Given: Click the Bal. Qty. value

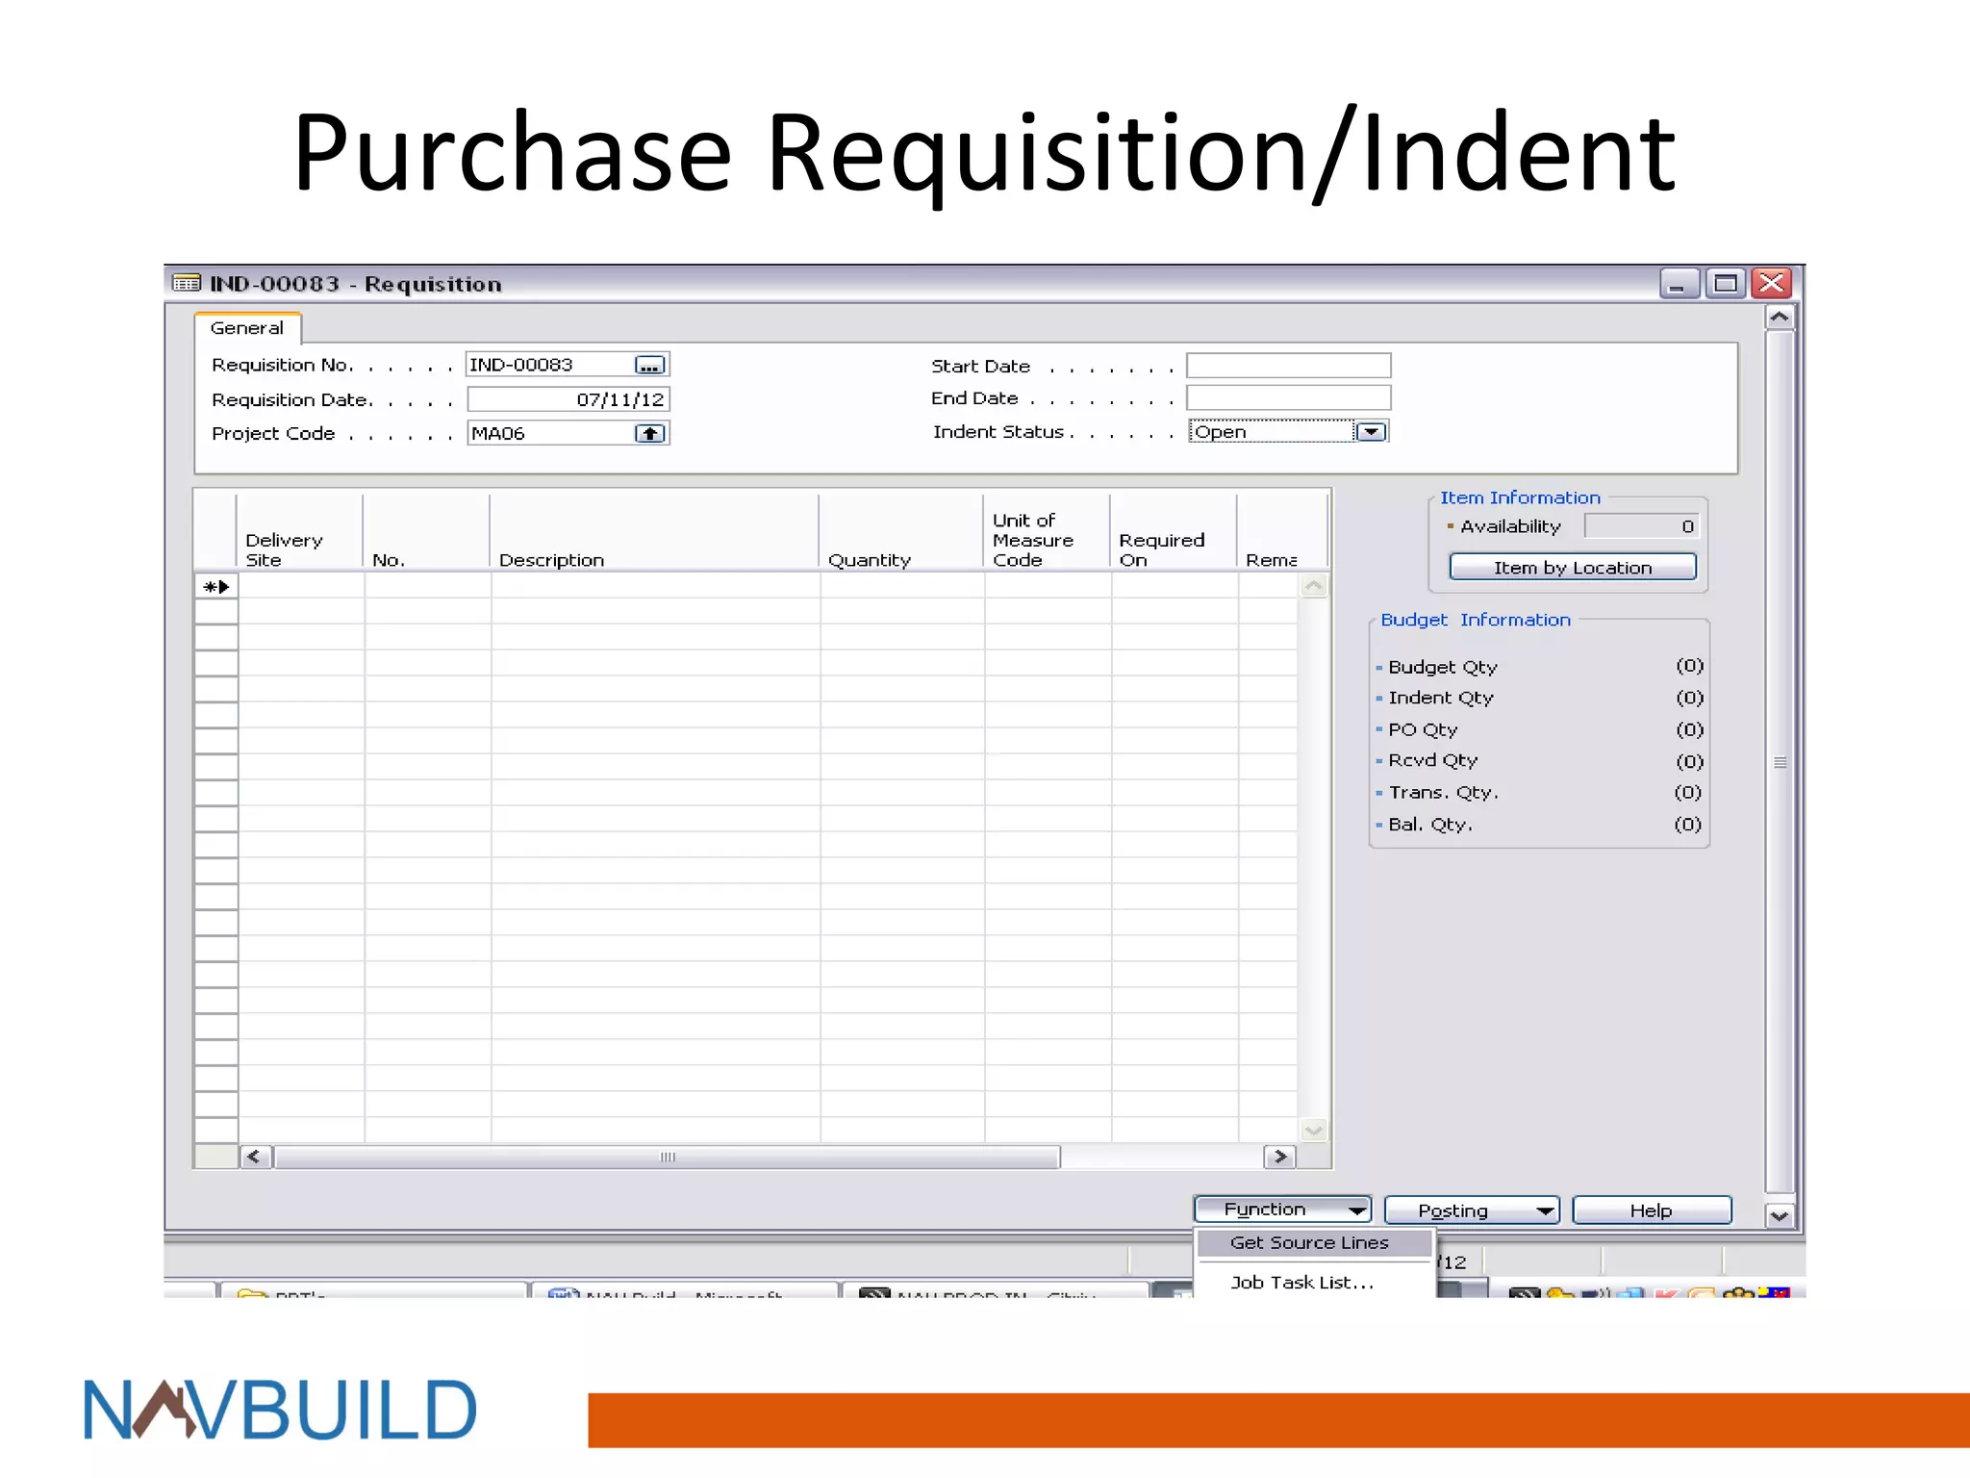Looking at the screenshot, I should point(1688,824).
